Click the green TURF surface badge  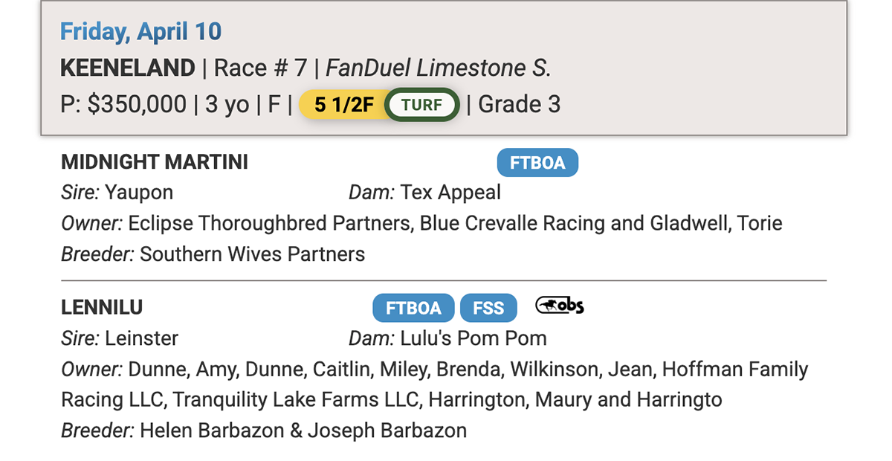click(422, 105)
